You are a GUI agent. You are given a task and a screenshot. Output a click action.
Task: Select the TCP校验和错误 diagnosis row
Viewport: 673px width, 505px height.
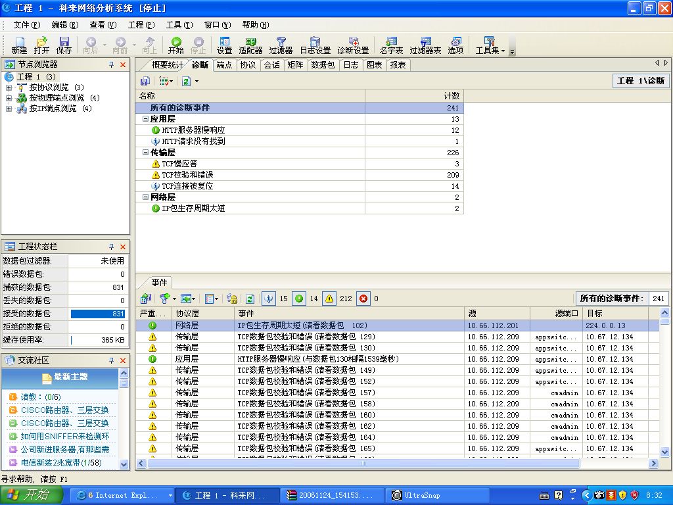point(187,175)
